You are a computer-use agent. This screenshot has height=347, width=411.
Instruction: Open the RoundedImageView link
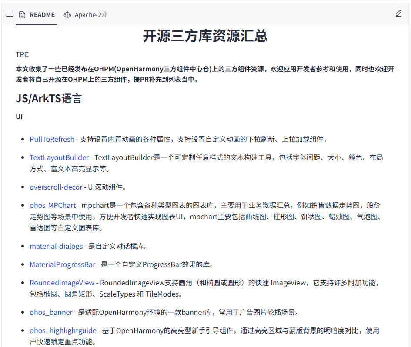coord(62,283)
